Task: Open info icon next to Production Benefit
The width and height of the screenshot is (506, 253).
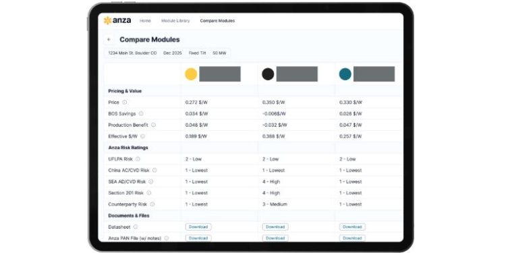Action: pos(153,125)
